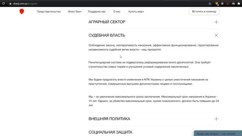Click the paragraph starting Мы будем предлагать
The width and height of the screenshot is (242, 136).
(x=148, y=82)
